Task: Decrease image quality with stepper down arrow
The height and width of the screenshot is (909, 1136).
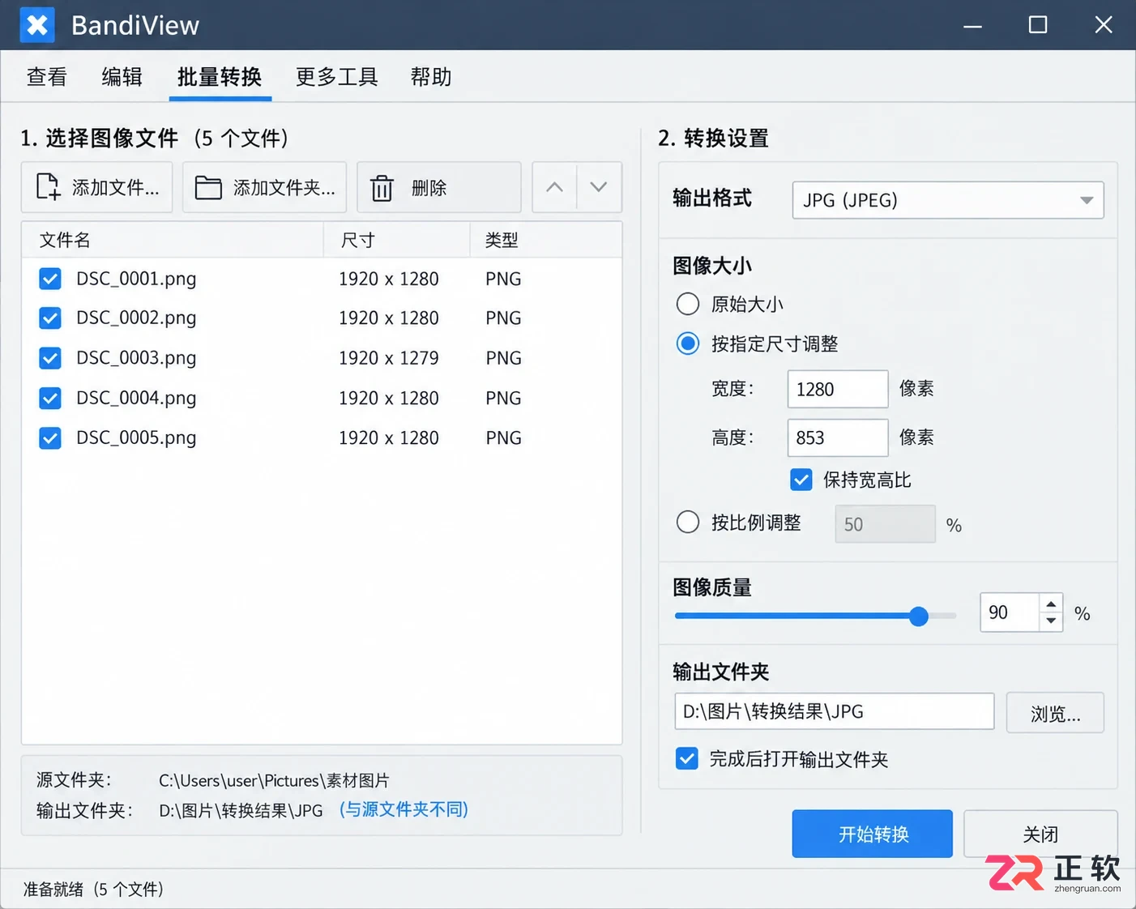Action: (x=1051, y=621)
